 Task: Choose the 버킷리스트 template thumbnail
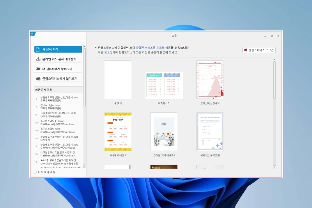click(x=163, y=85)
